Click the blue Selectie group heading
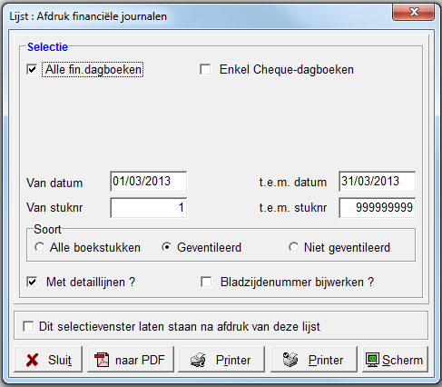 click(47, 47)
